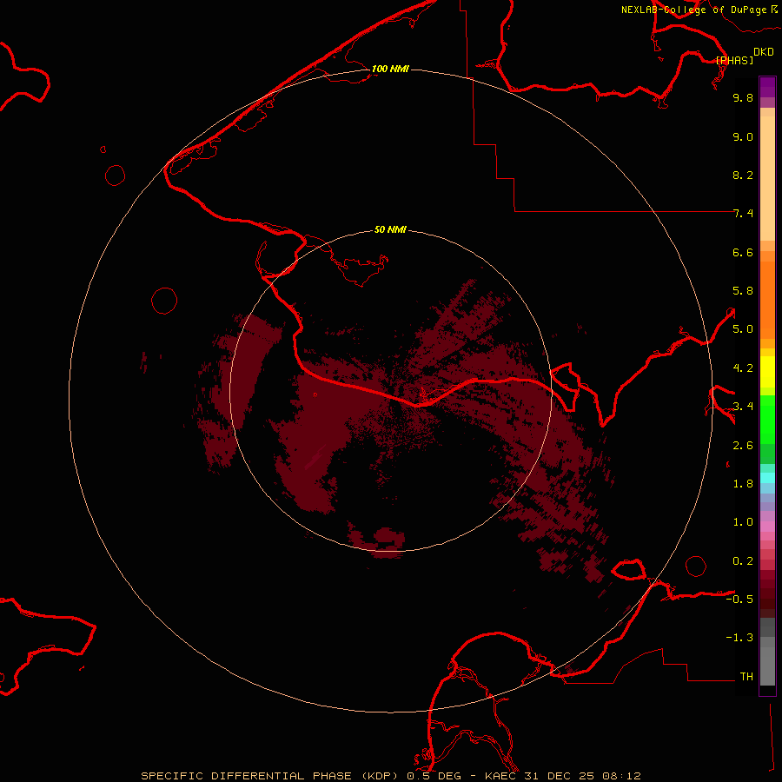Click the DKD label above the color bar
This screenshot has height=782, width=782.
point(764,51)
